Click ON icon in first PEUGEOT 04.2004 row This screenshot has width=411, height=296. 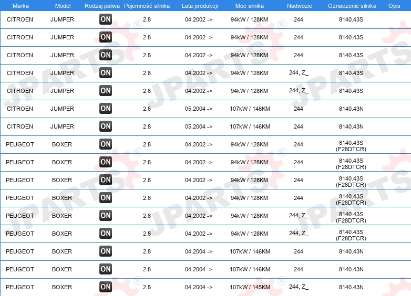(106, 251)
